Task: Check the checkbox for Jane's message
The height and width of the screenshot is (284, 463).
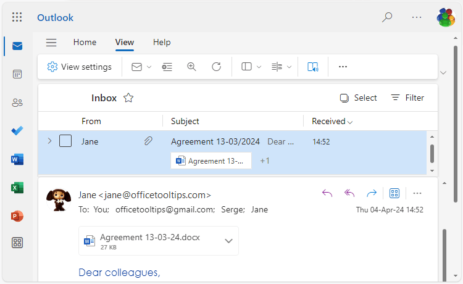Action: pyautogui.click(x=65, y=141)
